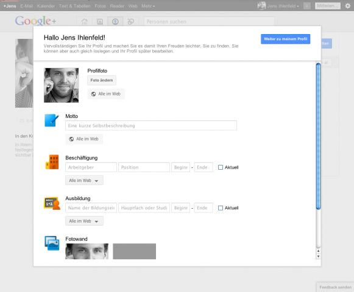Focus the Personen suchen search field

(x=209, y=22)
